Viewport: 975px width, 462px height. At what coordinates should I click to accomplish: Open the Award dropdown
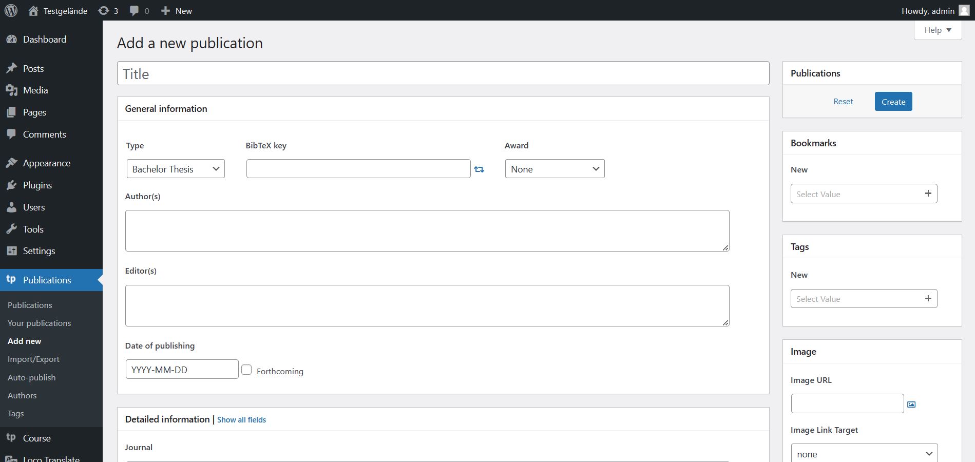click(x=555, y=169)
